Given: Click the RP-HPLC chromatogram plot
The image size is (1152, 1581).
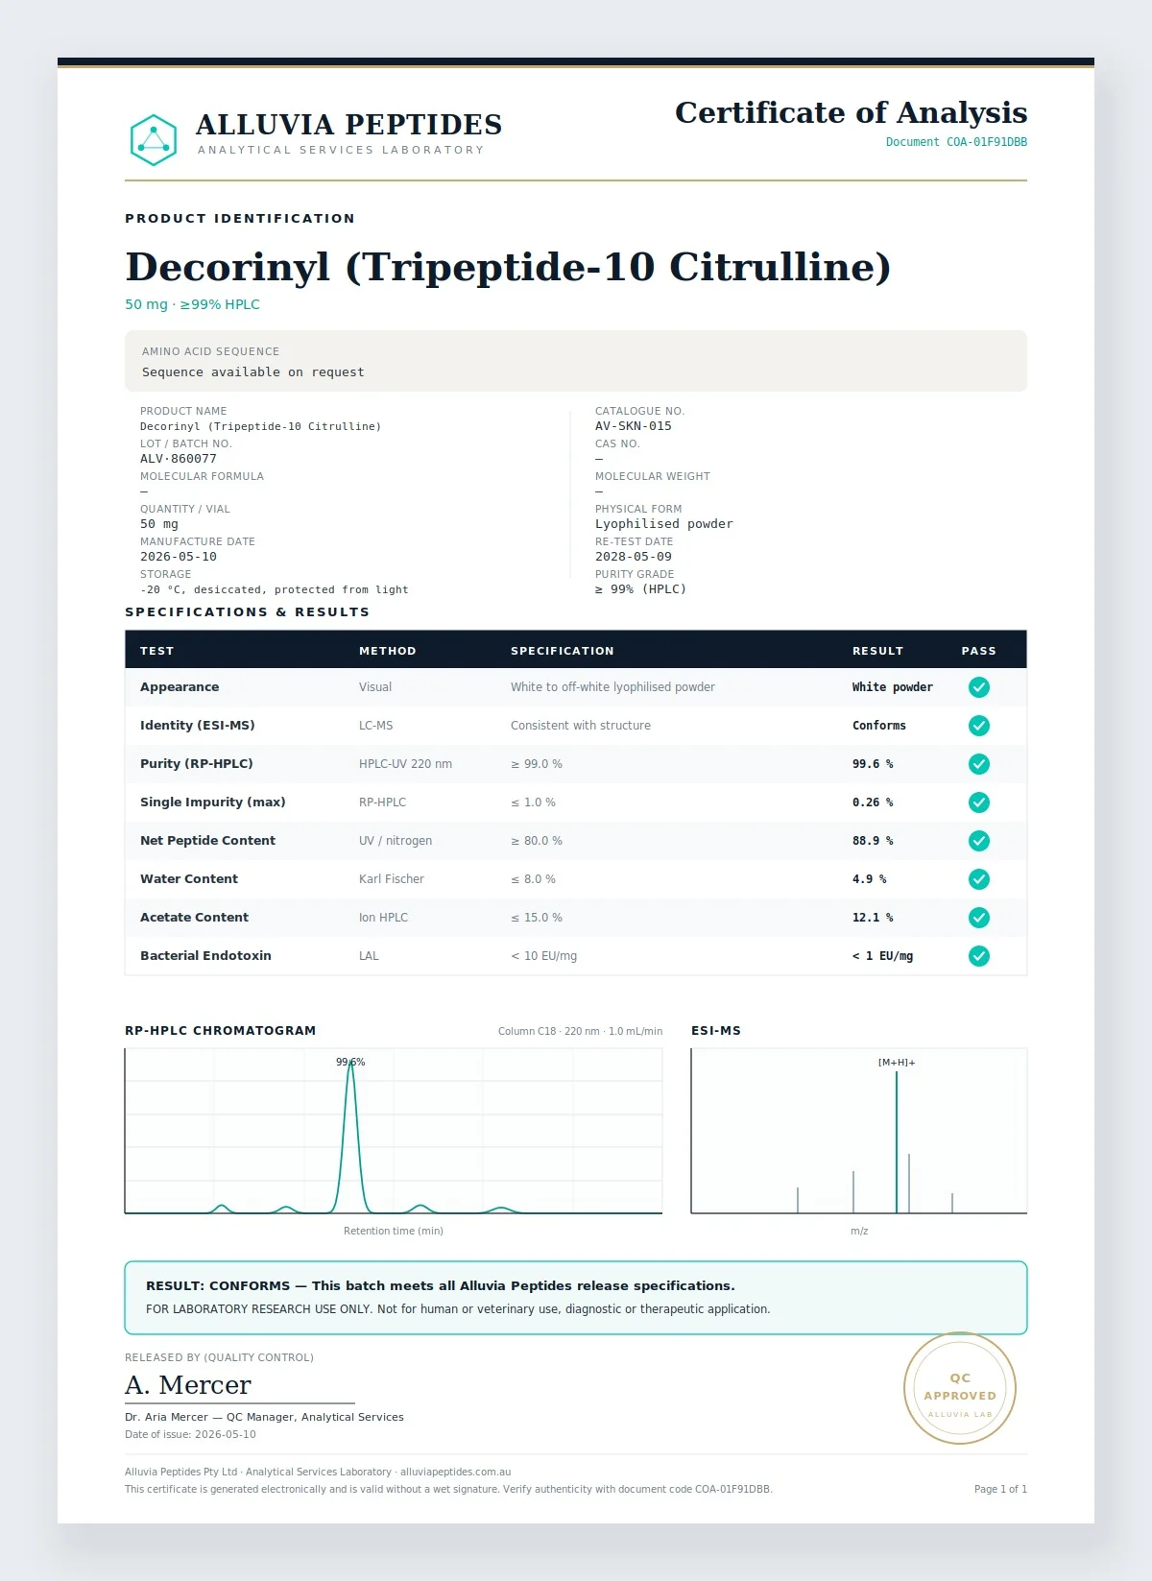Looking at the screenshot, I should coord(394,1131).
